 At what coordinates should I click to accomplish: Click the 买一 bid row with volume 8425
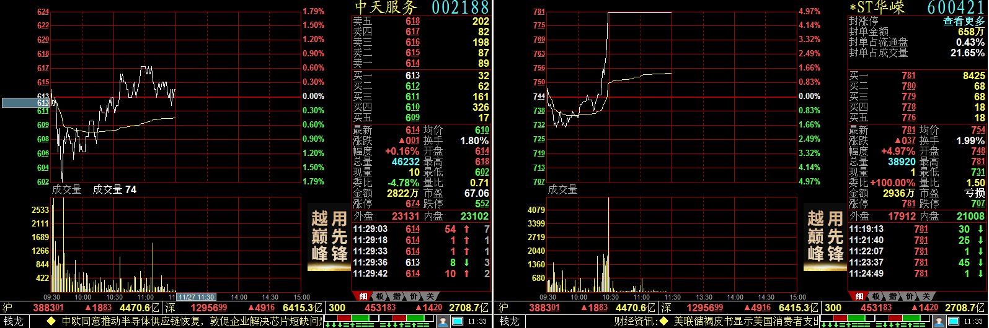[x=917, y=76]
